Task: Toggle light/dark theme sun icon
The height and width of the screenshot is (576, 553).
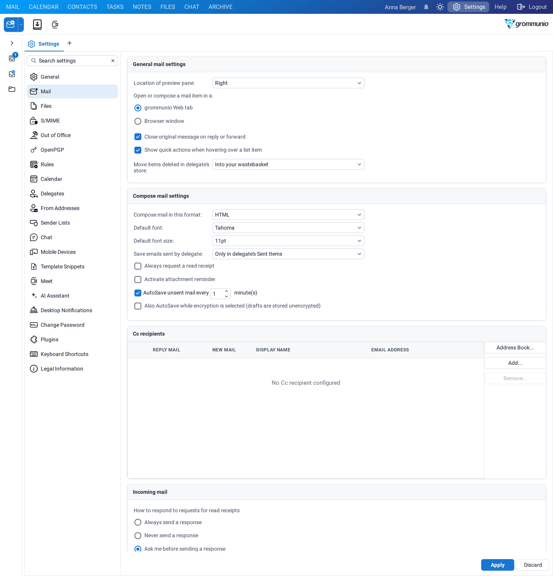Action: coord(440,7)
